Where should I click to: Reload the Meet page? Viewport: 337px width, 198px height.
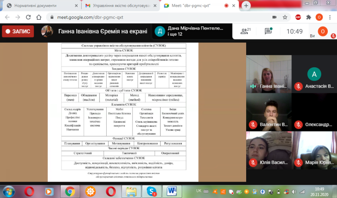tap(29, 17)
